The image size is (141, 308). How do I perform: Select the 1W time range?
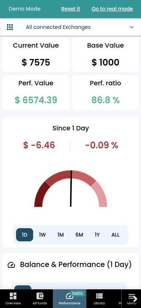(x=42, y=235)
